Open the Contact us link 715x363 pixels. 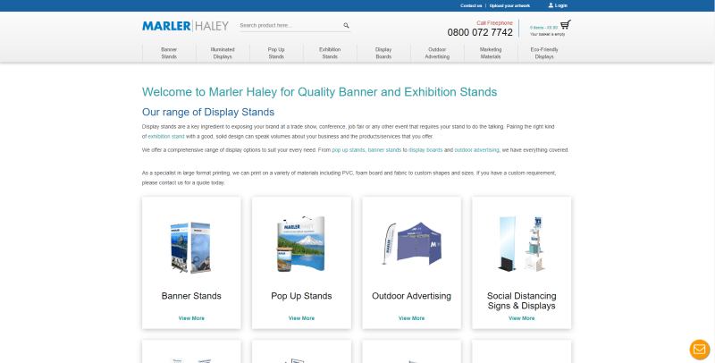pos(471,5)
